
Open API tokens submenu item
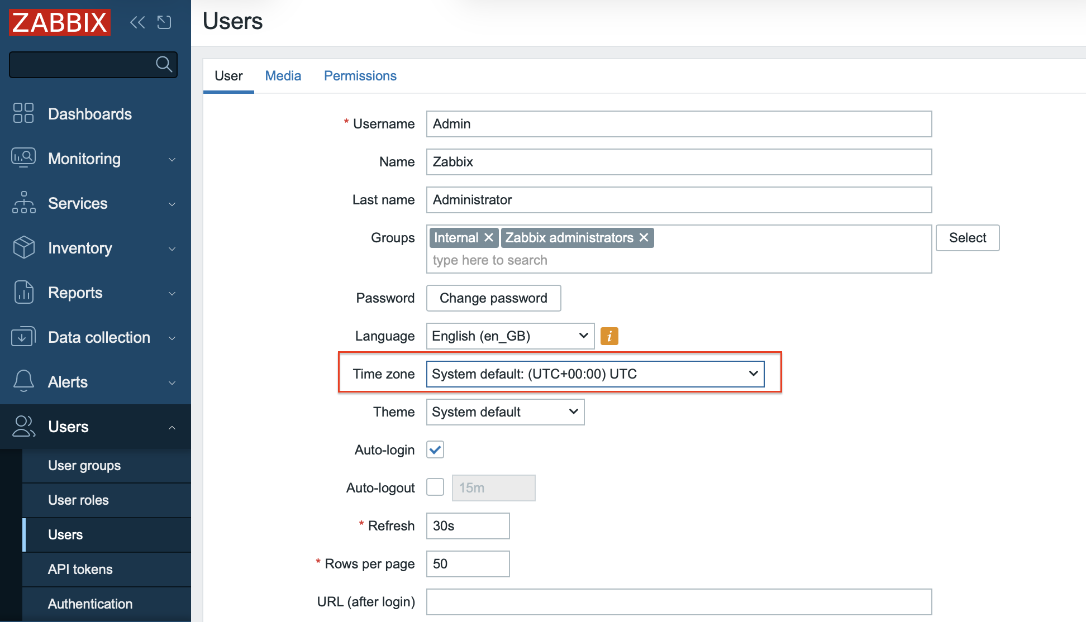[80, 570]
